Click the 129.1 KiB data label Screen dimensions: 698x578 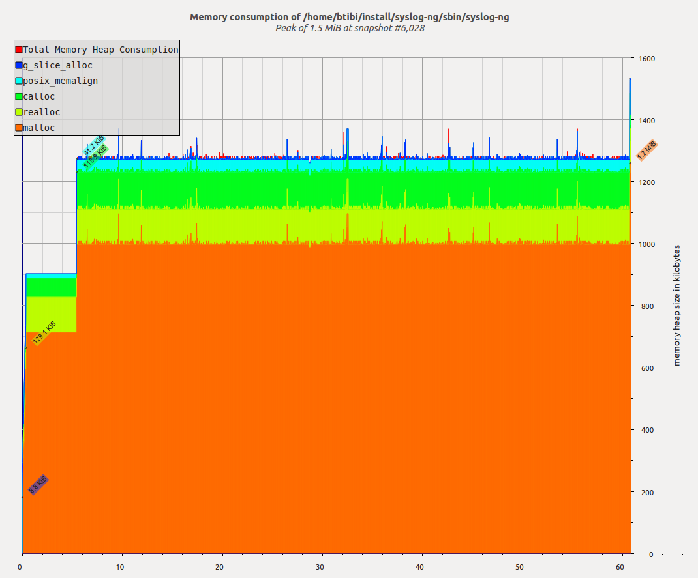click(44, 332)
